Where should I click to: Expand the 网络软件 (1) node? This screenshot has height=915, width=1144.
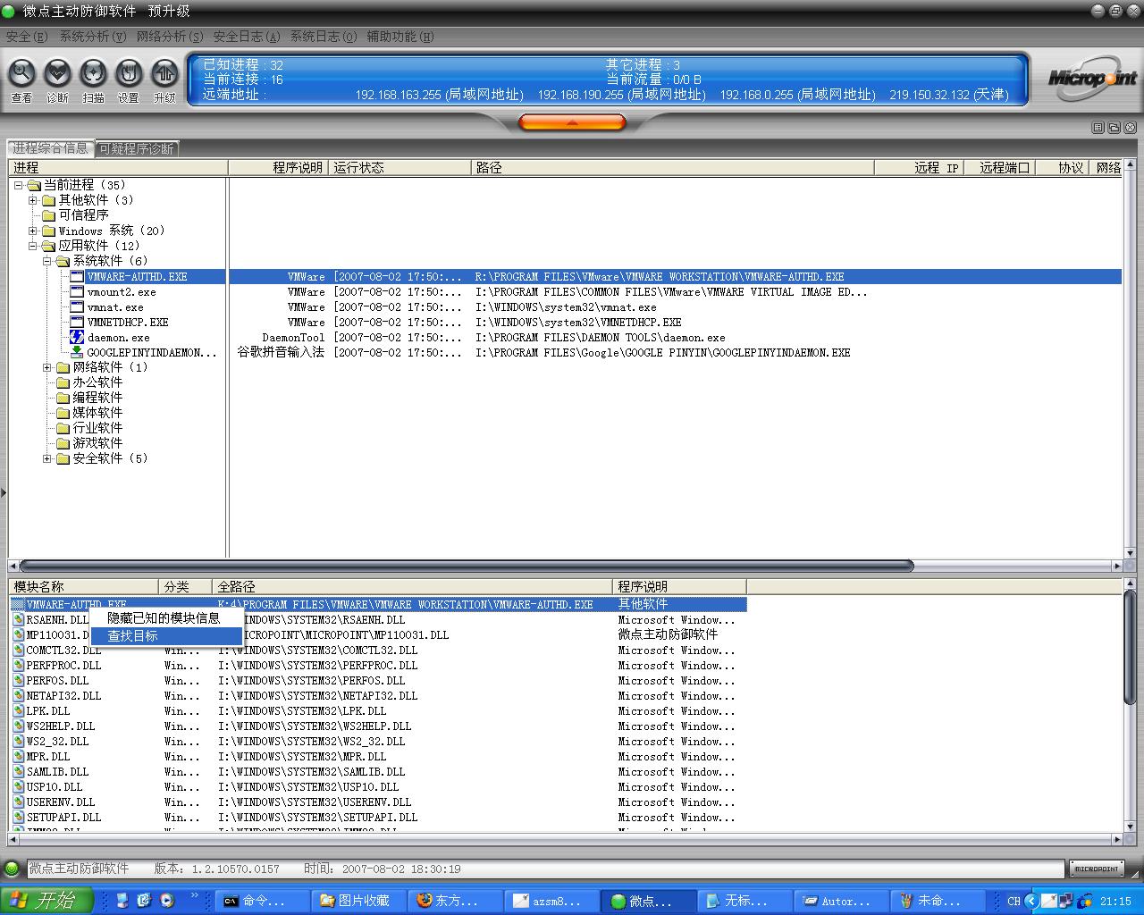tap(47, 367)
